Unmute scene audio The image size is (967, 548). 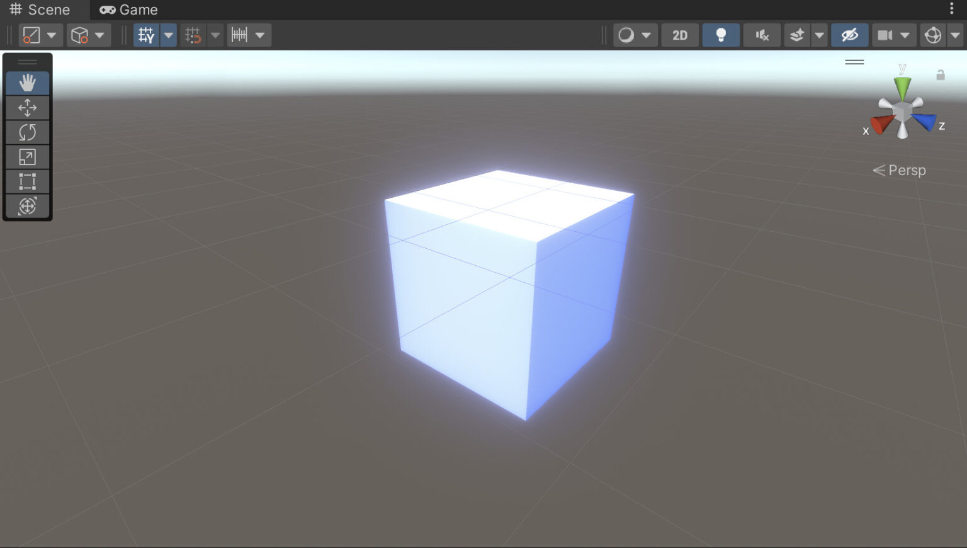[x=762, y=35]
